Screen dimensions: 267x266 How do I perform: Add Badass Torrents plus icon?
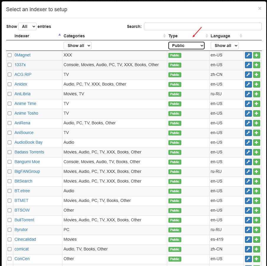[257, 152]
